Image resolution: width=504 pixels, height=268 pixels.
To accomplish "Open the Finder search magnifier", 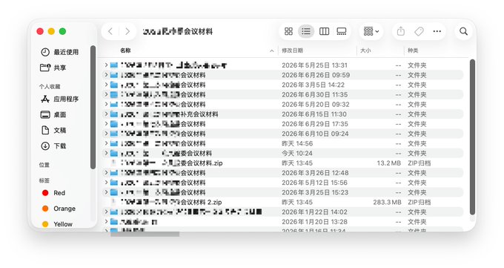I will coord(463,31).
